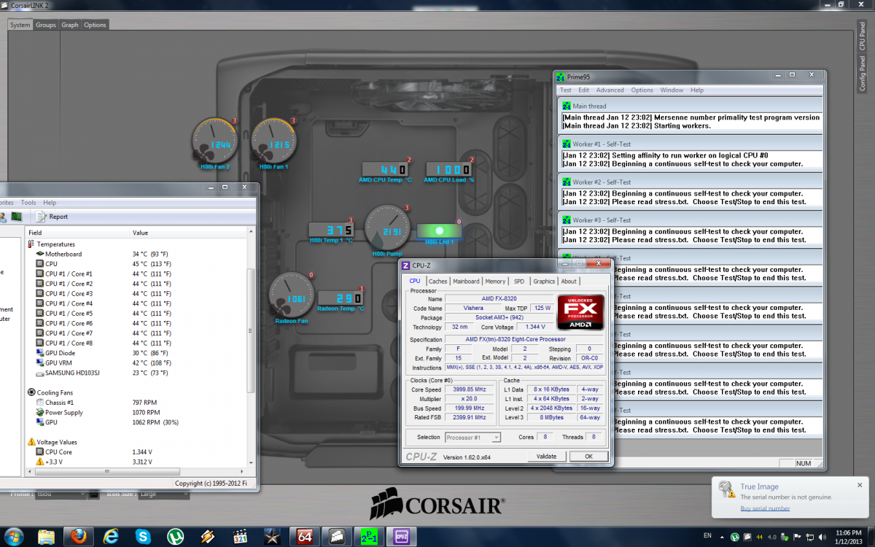Open the Window menu in Prime95
The width and height of the screenshot is (875, 547).
click(672, 90)
